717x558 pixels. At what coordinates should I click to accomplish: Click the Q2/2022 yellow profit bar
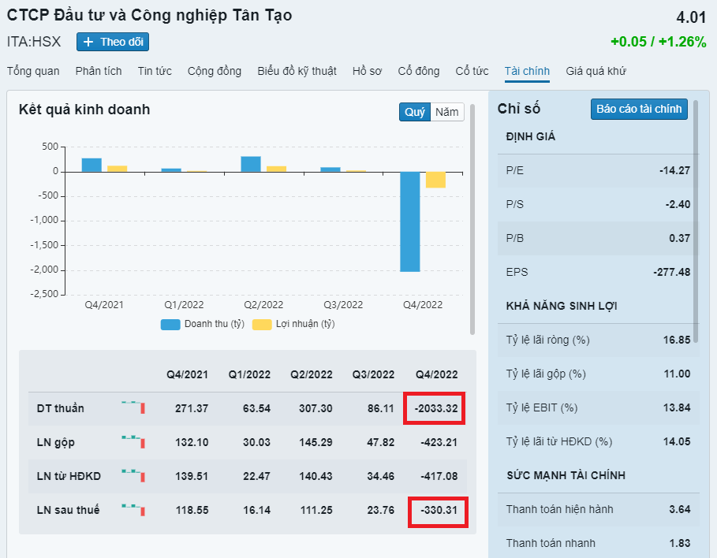[276, 169]
